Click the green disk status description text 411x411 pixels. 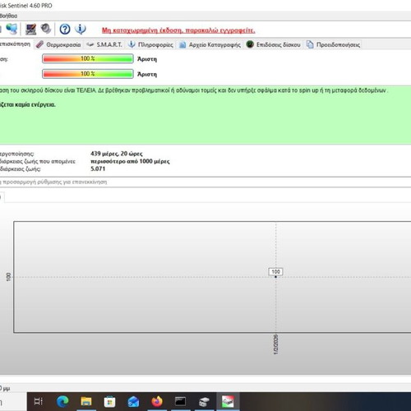coord(193,90)
